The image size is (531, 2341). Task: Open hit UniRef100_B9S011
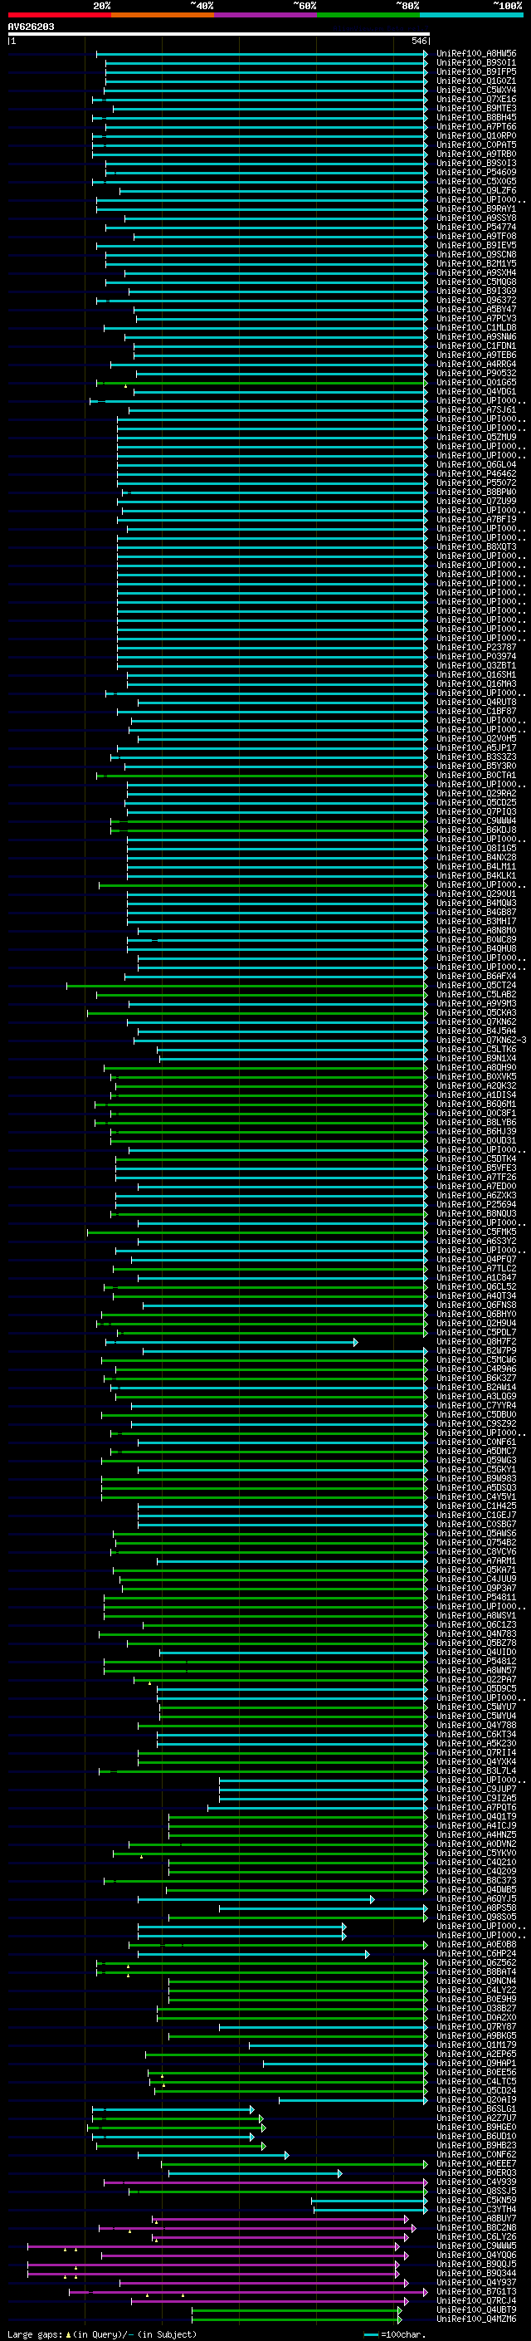[x=476, y=63]
